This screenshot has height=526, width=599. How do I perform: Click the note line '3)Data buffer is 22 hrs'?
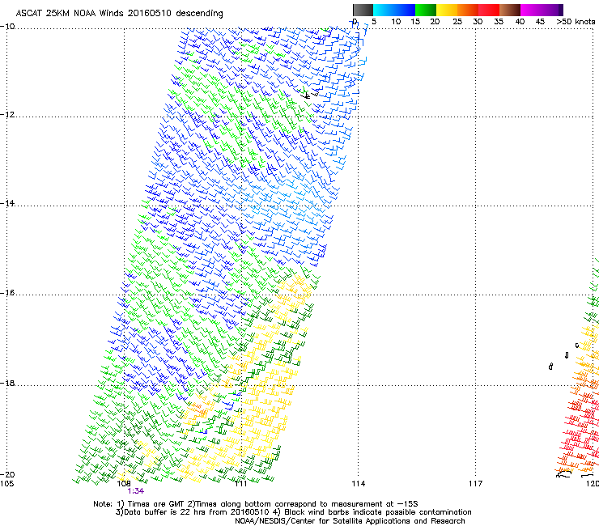(x=293, y=512)
